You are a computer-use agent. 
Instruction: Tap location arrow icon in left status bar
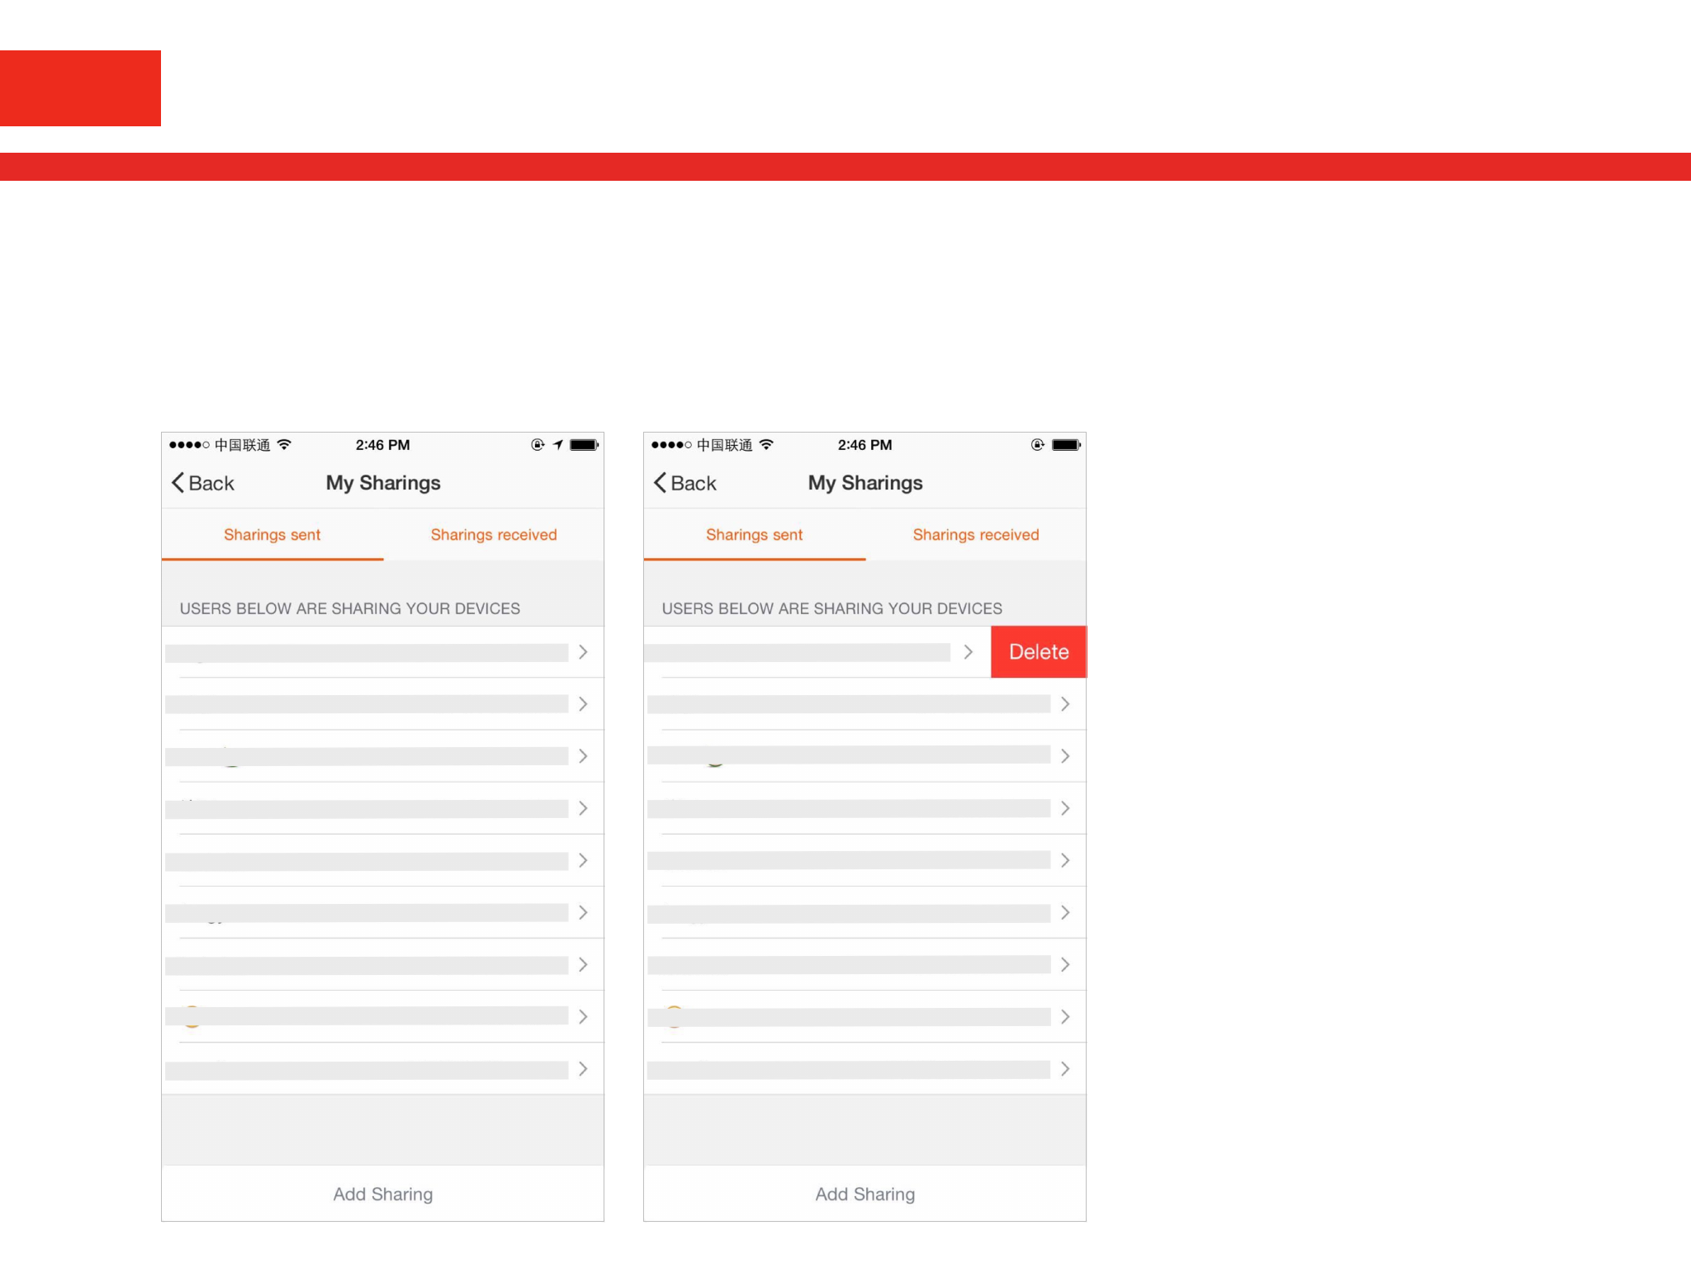(558, 445)
